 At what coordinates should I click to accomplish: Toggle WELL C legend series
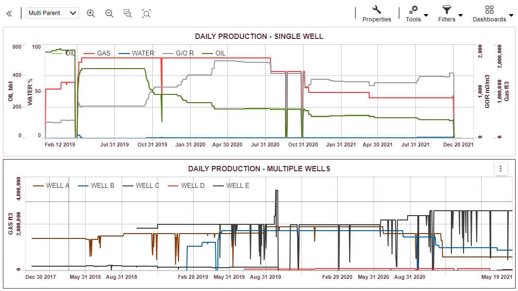pos(141,186)
